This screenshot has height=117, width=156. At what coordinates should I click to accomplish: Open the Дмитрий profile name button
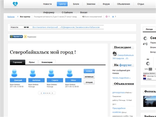[18, 80]
